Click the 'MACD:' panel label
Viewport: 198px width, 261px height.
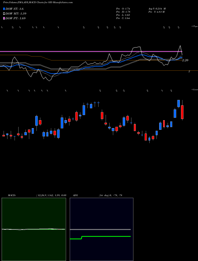[x=12, y=195]
